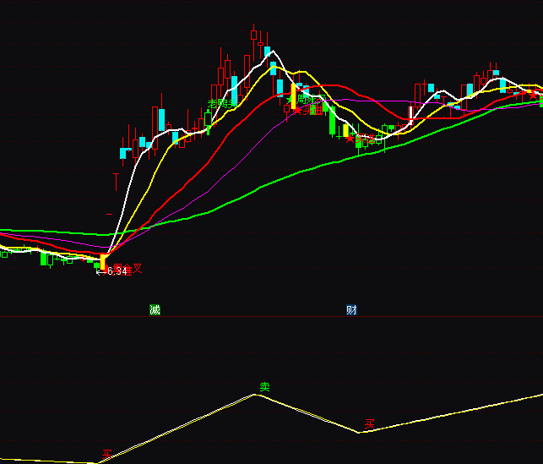
Task: Click the green 老鸭头 pattern label
Action: [222, 104]
